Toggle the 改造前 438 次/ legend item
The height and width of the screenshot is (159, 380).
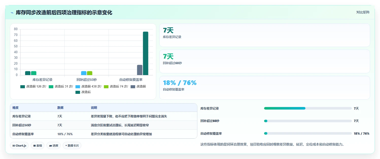coord(89,86)
